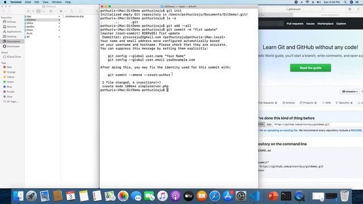Open Visual Studio Code in Dock
363x204 pixels.
(255, 196)
